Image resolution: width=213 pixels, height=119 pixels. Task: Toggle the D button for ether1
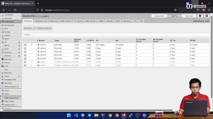[x=25, y=45]
